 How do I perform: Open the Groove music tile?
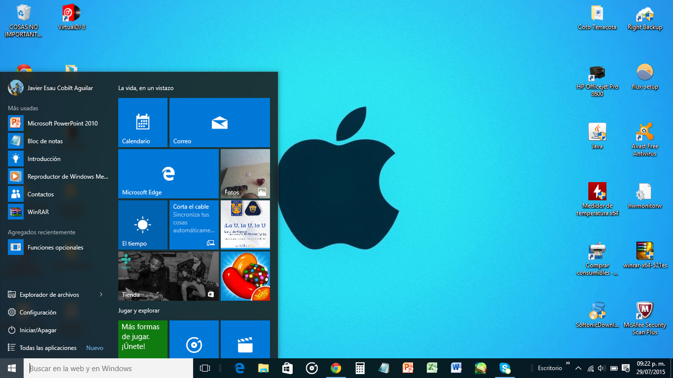194,339
